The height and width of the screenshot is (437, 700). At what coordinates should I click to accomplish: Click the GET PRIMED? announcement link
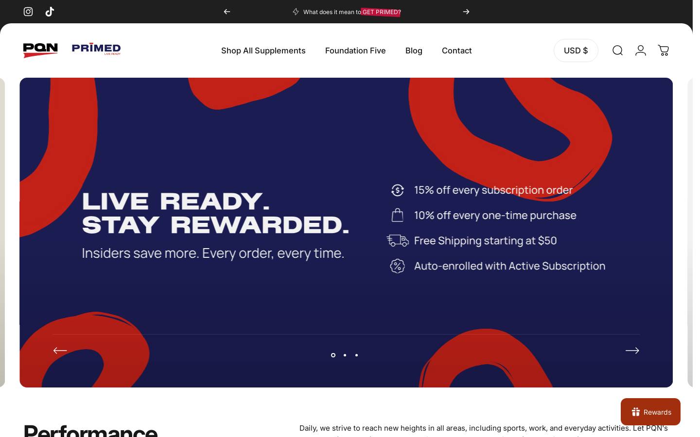381,12
